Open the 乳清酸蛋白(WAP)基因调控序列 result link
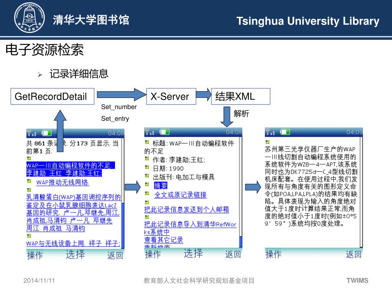392x294 pixels. tap(73, 213)
